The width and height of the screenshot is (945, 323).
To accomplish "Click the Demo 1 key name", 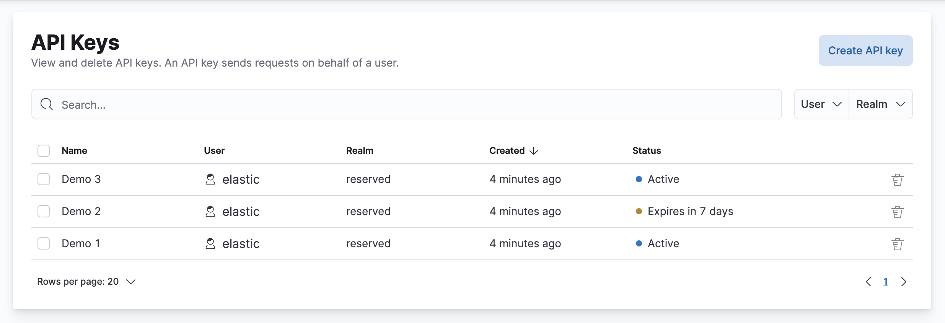I will (81, 243).
